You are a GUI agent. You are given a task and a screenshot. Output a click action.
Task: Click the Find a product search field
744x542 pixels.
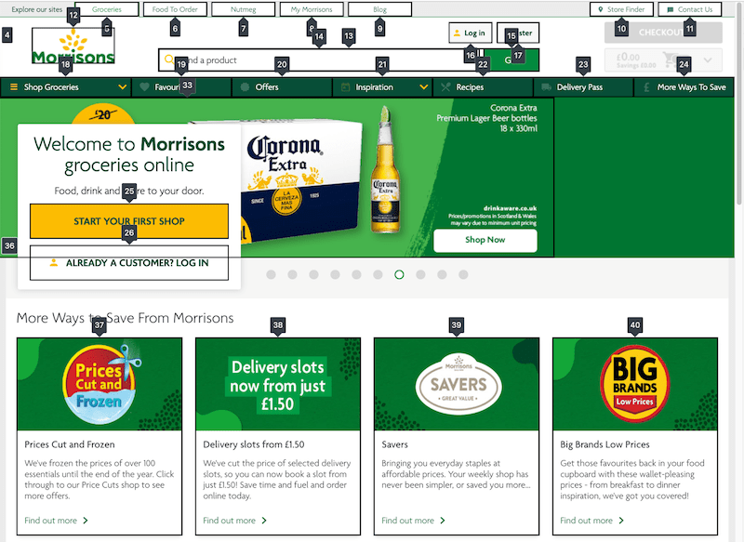[x=321, y=60]
